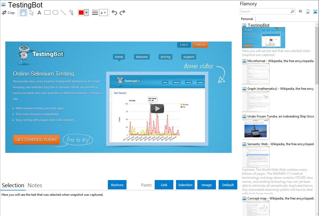319x216 pixels.
Task: Choose the arrow pointer selection tool
Action: click(x=31, y=13)
